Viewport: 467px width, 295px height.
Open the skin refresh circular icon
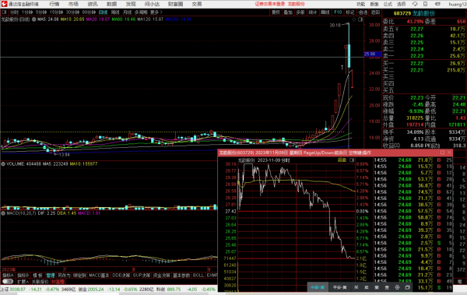tap(415, 4)
